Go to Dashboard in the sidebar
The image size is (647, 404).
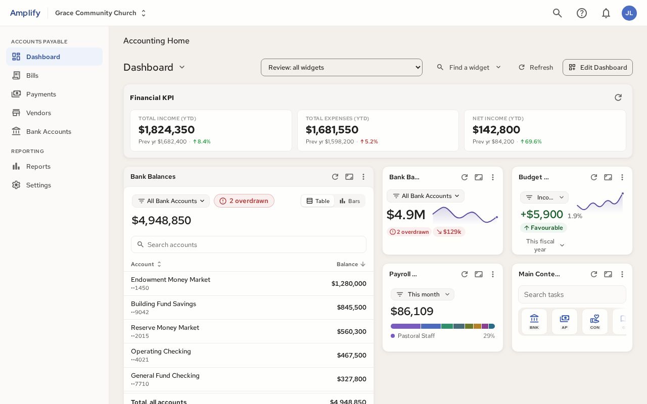[54, 57]
